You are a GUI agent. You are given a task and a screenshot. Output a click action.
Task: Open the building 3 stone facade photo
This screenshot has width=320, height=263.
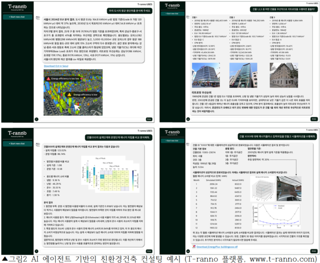tap(284, 75)
